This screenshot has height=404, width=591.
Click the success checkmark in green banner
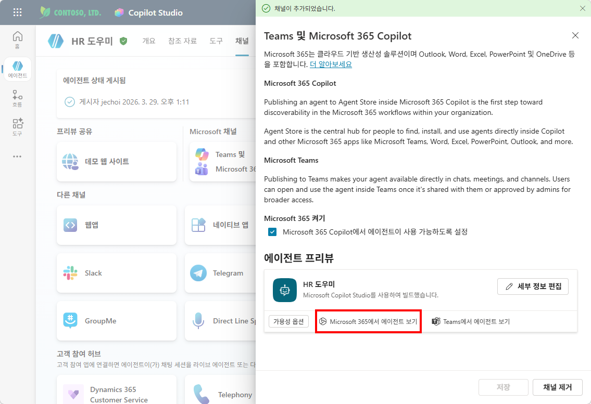266,8
